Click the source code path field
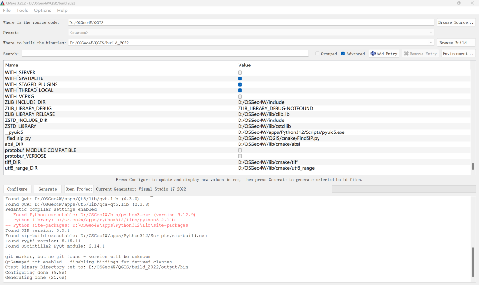The image size is (479, 285). pos(251,22)
